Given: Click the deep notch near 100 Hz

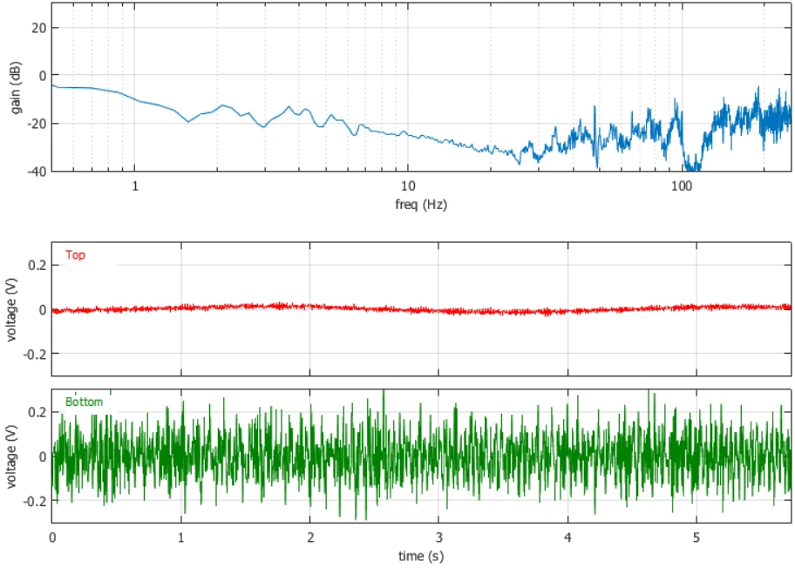Looking at the screenshot, I should (x=691, y=165).
